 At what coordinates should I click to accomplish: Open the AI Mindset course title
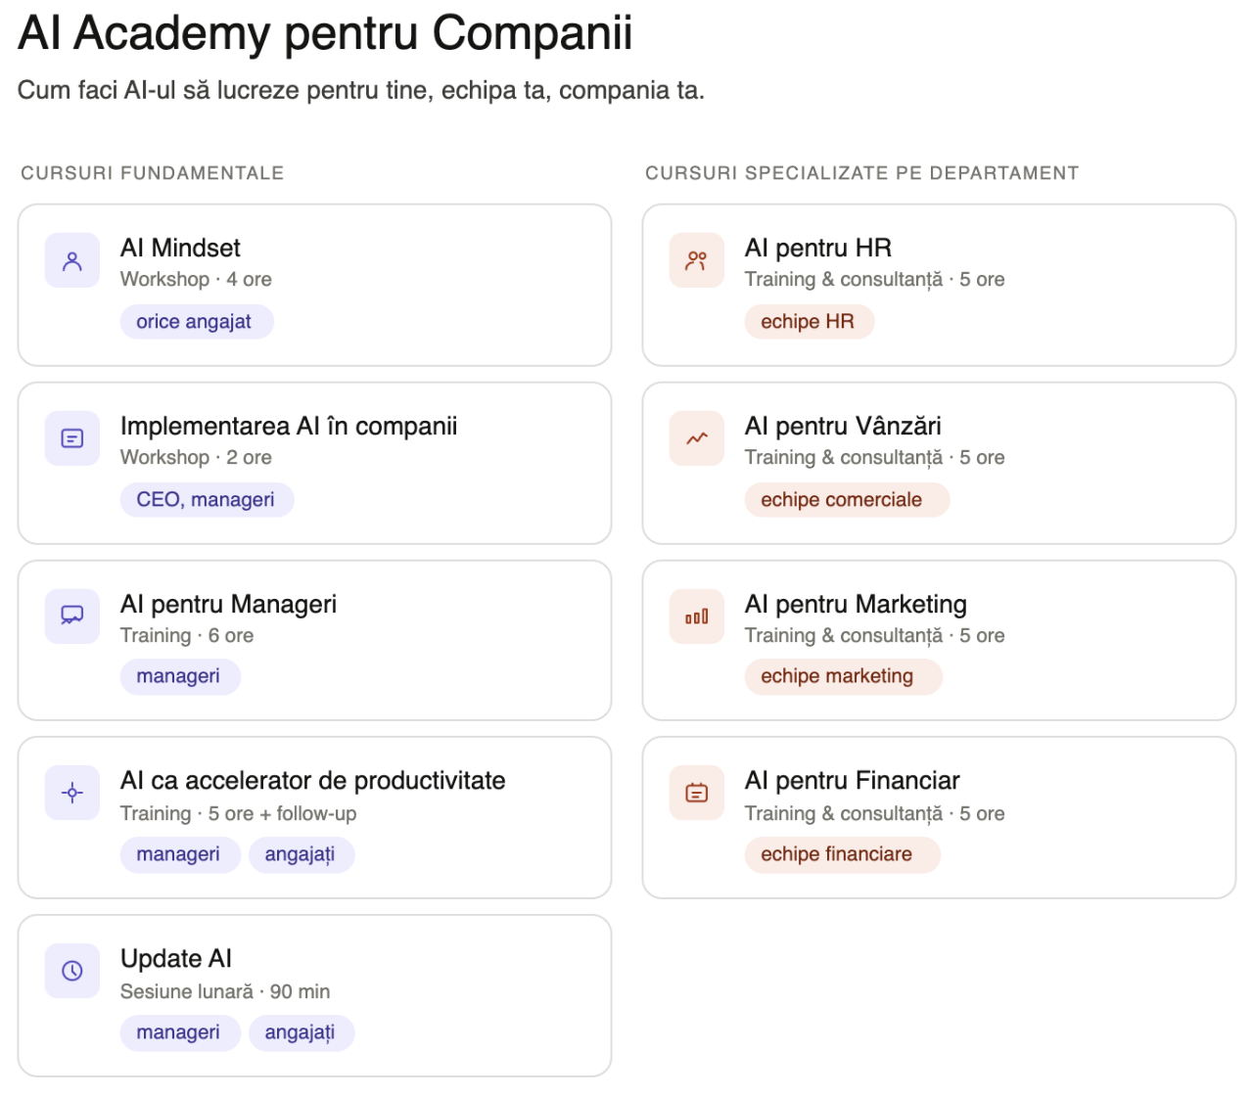(x=180, y=249)
